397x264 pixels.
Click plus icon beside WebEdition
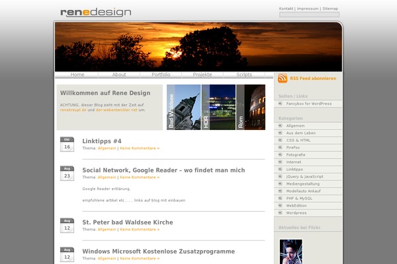281,206
